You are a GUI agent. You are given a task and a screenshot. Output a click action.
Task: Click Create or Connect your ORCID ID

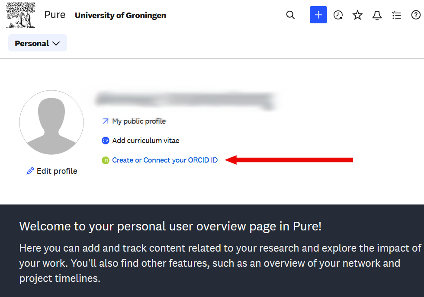pyautogui.click(x=164, y=160)
